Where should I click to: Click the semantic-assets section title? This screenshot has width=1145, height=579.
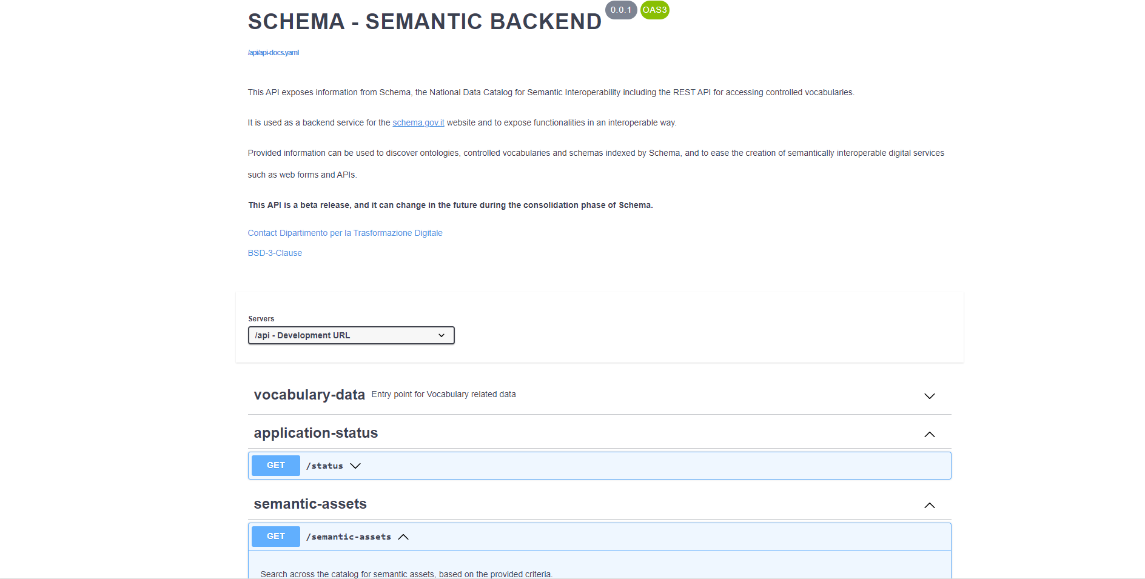pos(311,504)
